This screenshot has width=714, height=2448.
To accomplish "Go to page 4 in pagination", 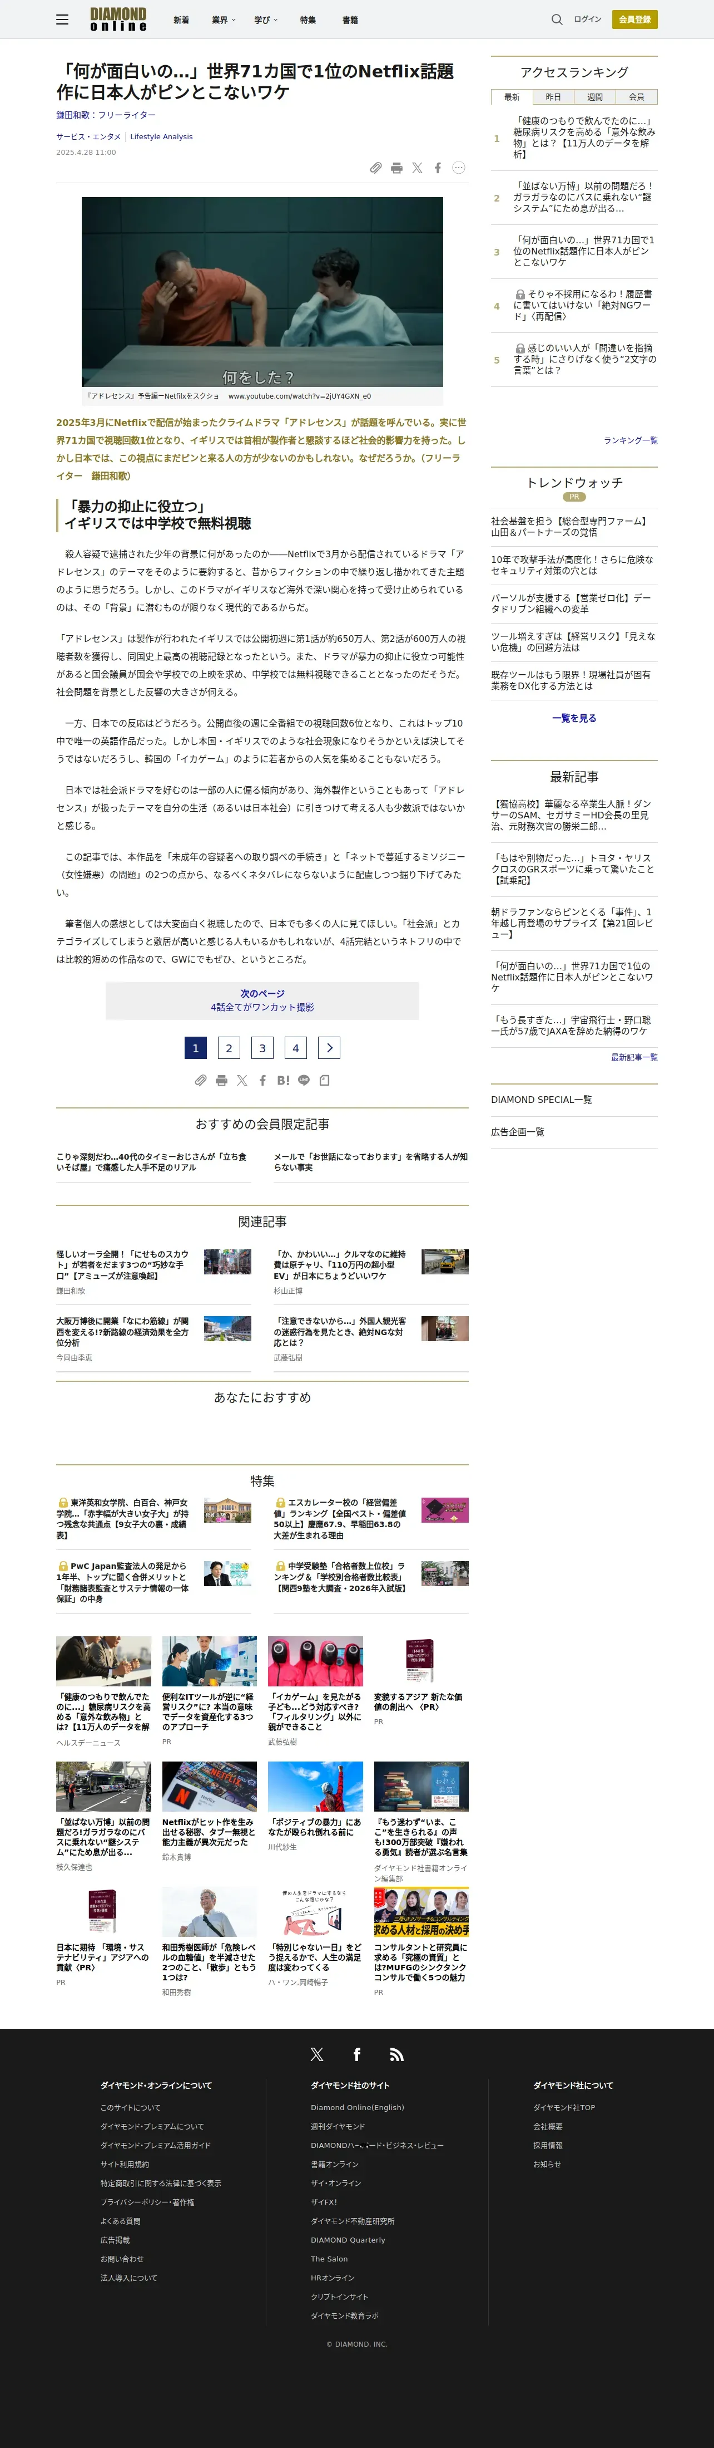I will pyautogui.click(x=295, y=1048).
